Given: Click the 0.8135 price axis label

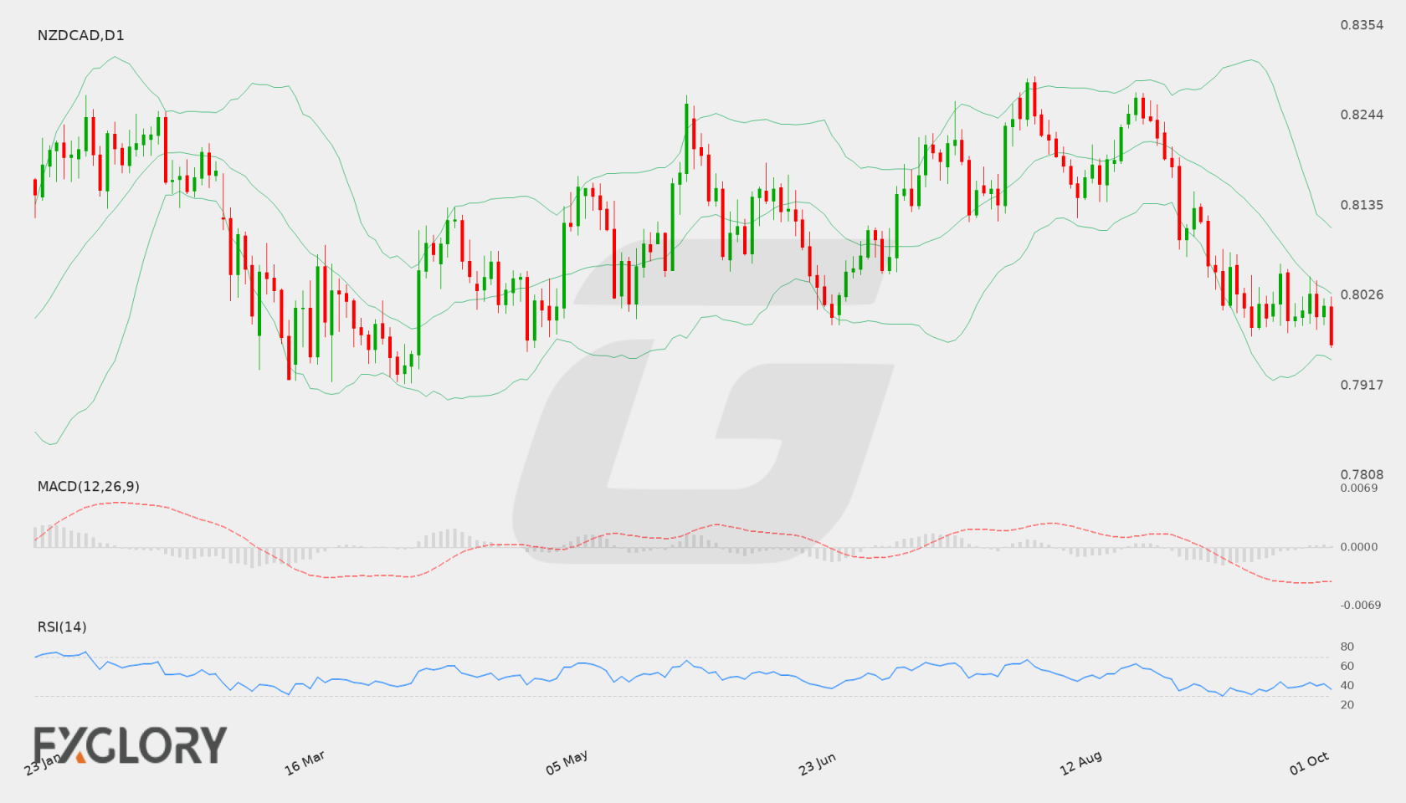Looking at the screenshot, I should point(1362,205).
